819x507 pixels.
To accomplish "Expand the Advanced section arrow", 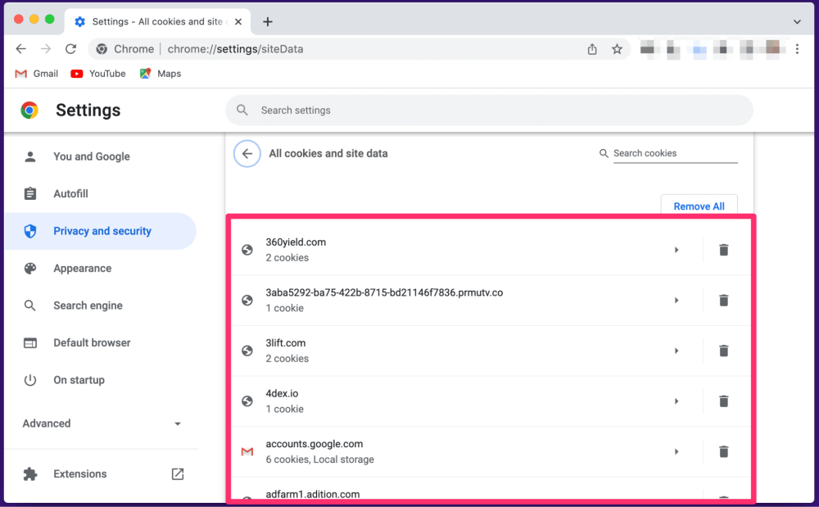I will point(178,423).
